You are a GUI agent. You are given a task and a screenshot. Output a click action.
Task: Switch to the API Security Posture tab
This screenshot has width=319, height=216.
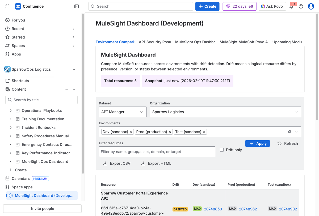pos(155,42)
